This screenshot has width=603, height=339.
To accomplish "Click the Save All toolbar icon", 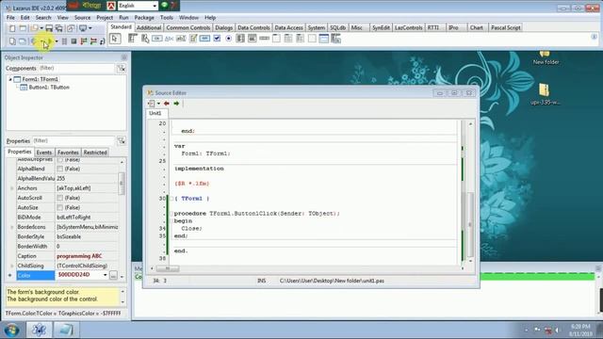I will (x=59, y=28).
